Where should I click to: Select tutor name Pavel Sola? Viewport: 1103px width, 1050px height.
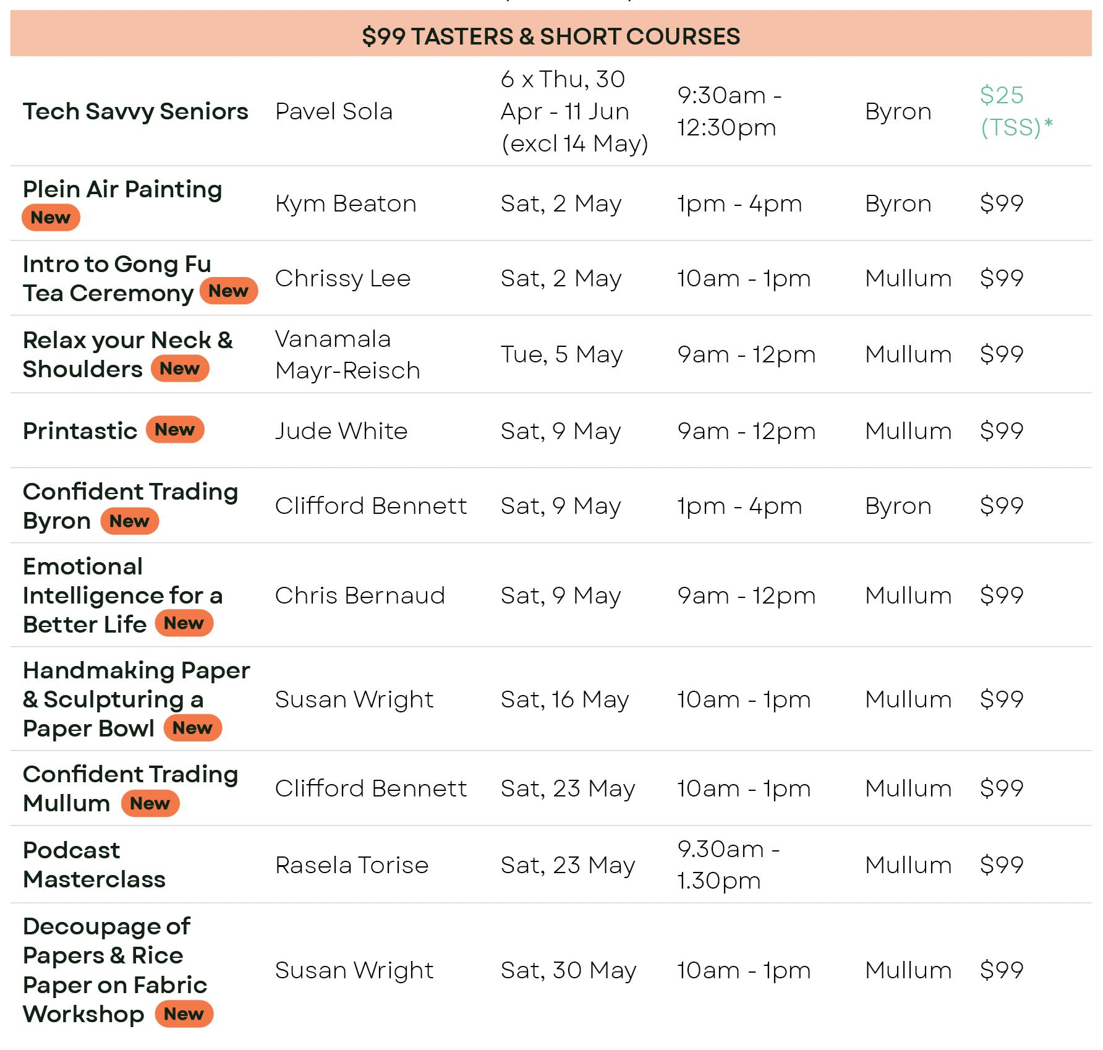[x=334, y=111]
